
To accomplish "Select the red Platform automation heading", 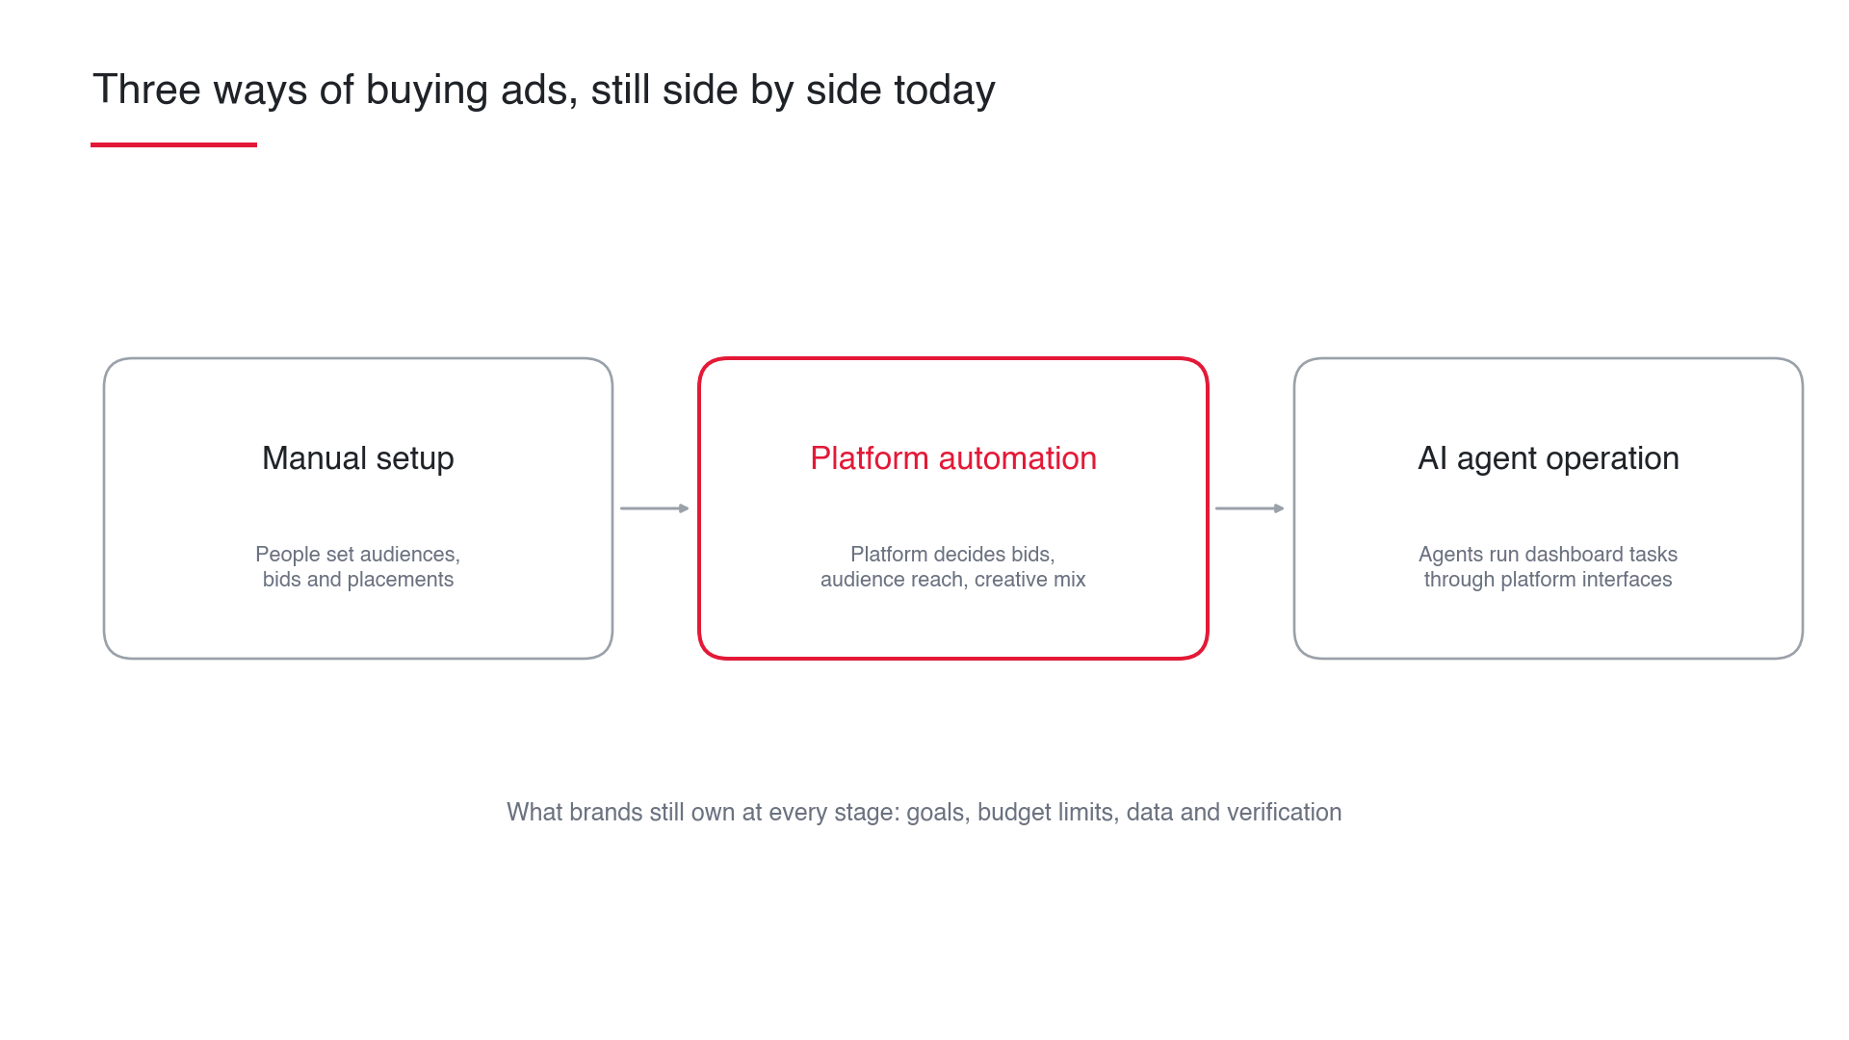I will pos(953,458).
